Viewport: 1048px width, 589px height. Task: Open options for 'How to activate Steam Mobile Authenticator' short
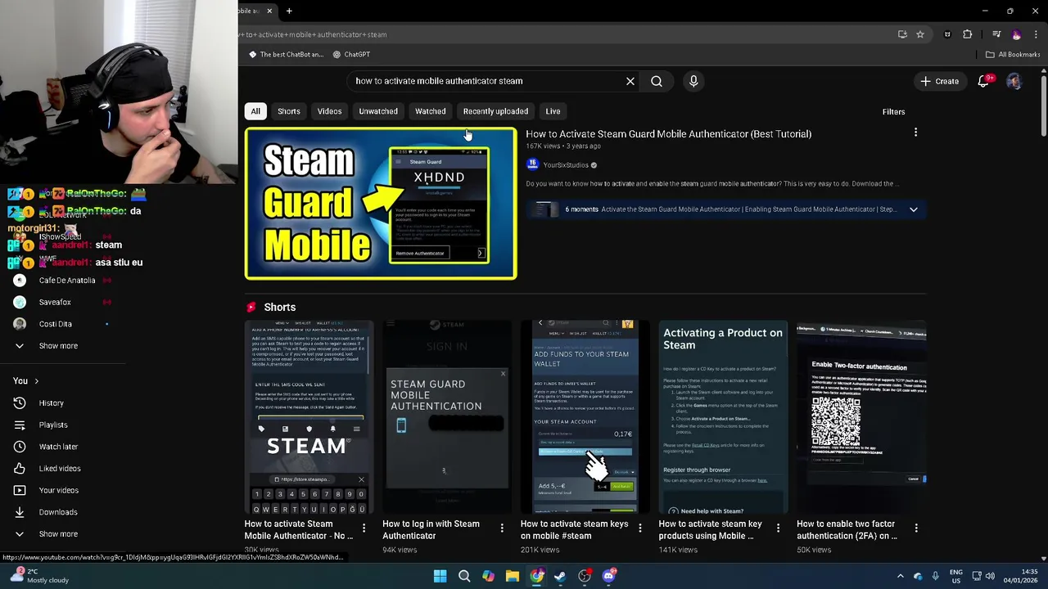click(x=364, y=528)
